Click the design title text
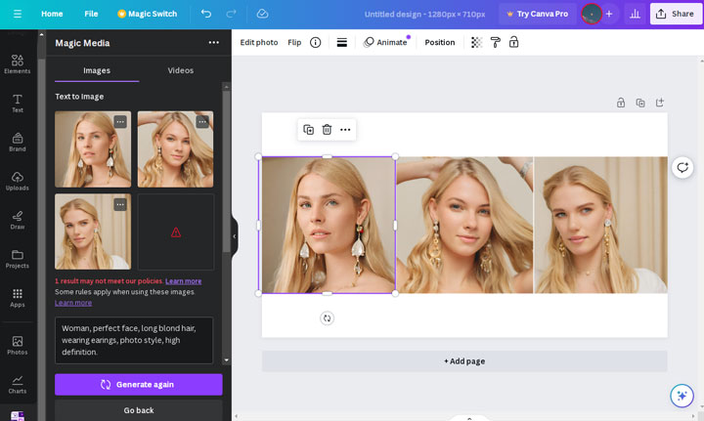This screenshot has width=704, height=421. click(x=424, y=14)
